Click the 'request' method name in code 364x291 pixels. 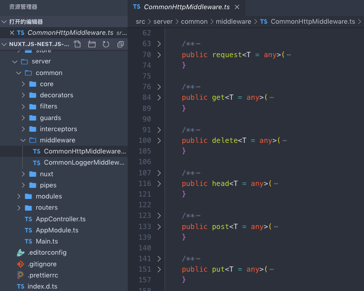coord(227,55)
